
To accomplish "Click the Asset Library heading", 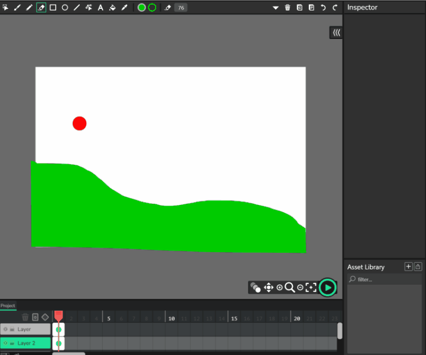I will coord(366,267).
